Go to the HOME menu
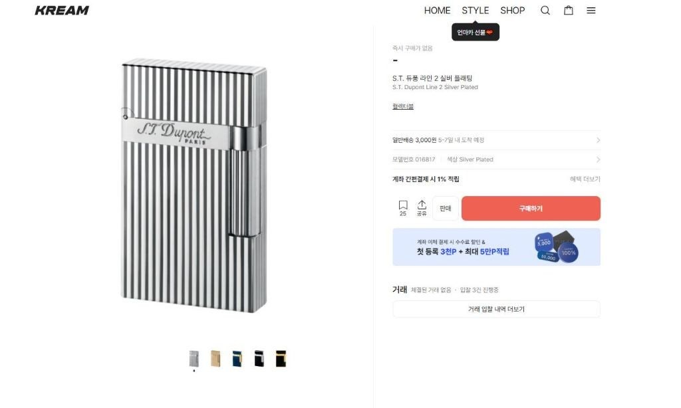The height and width of the screenshot is (408, 681). (437, 11)
